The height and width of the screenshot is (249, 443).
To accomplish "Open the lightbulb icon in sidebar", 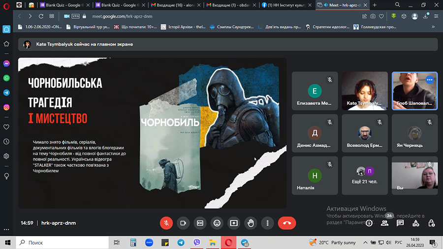I will (6, 176).
